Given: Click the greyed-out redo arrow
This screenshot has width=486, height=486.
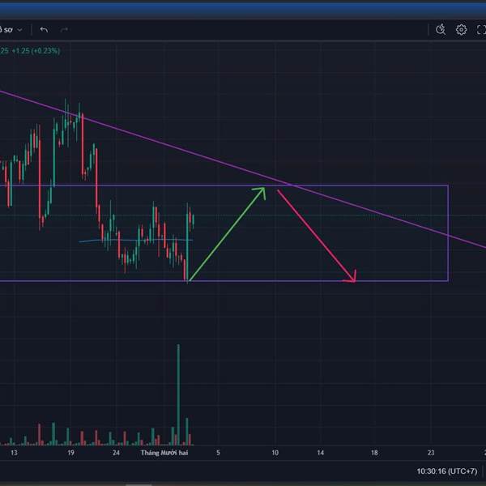Looking at the screenshot, I should tap(64, 30).
